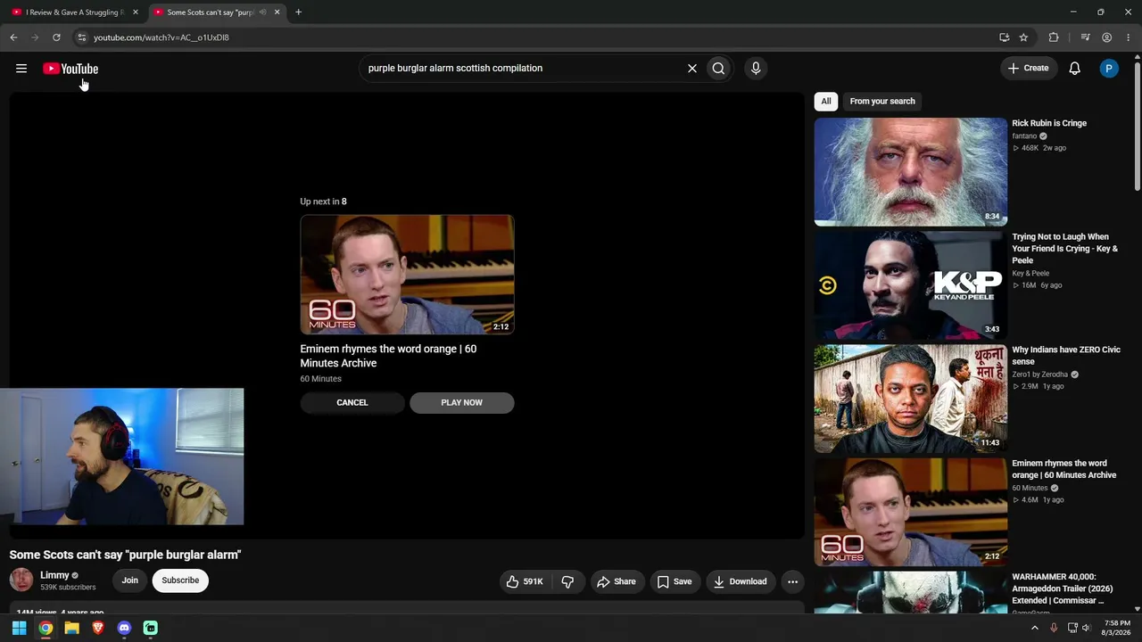Open the WARHAMMER 40,000 trailer title
1142x642 pixels.
point(1063,588)
